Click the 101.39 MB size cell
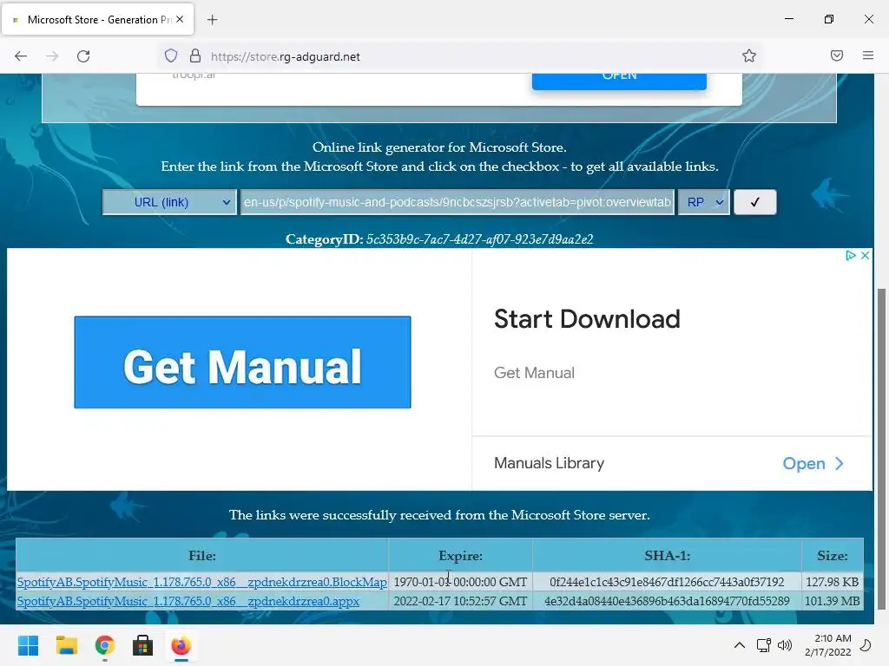Viewport: 889px width, 666px height. coord(833,601)
